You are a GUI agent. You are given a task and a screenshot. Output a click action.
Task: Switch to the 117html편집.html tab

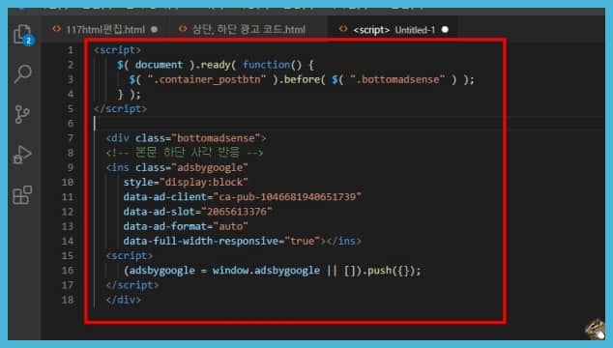click(x=105, y=29)
